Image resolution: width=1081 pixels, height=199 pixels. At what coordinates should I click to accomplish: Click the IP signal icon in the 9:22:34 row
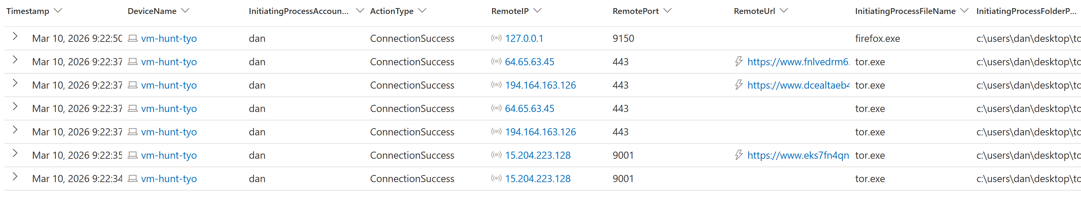(x=496, y=179)
